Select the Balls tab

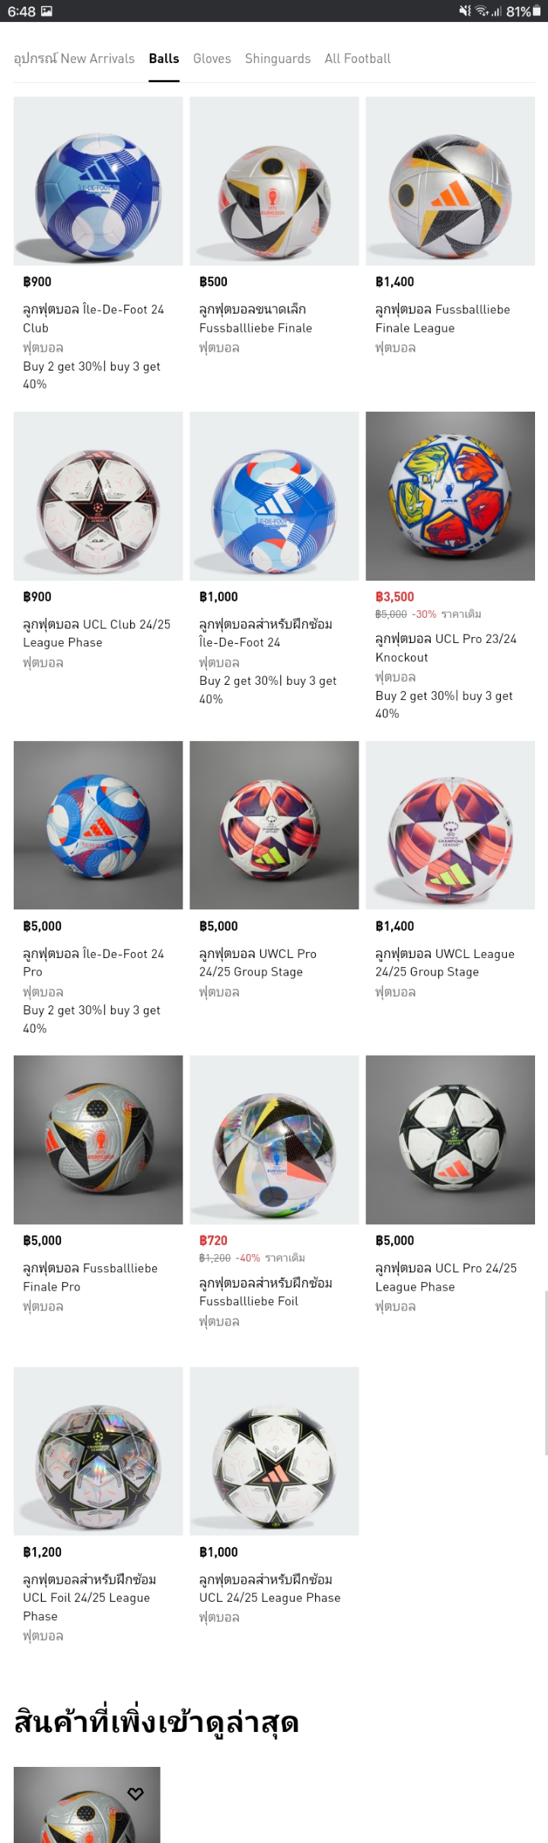tap(164, 59)
